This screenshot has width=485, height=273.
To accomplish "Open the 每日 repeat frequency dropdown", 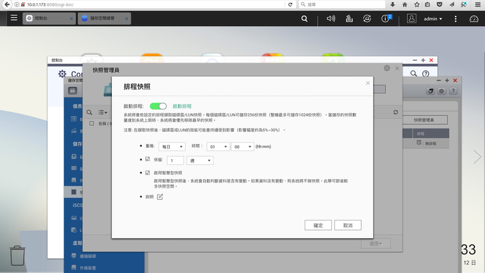I will point(173,146).
